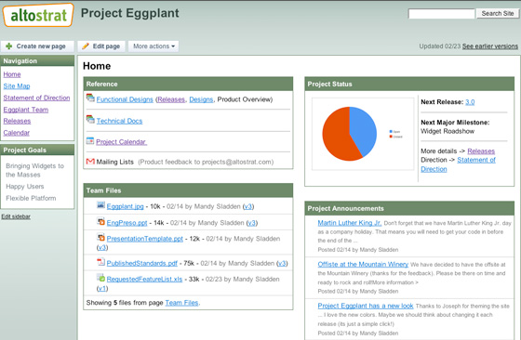
Task: Open Eggplant Team in Navigation sidebar
Action: coord(26,110)
